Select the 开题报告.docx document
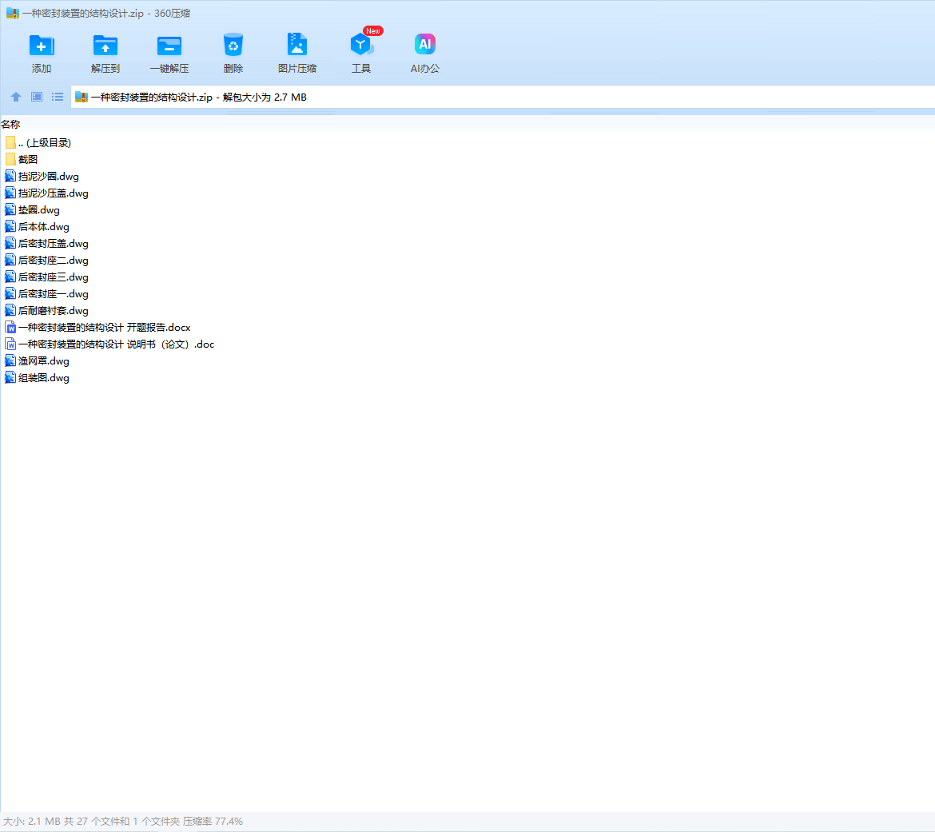The image size is (935, 832). (x=97, y=327)
